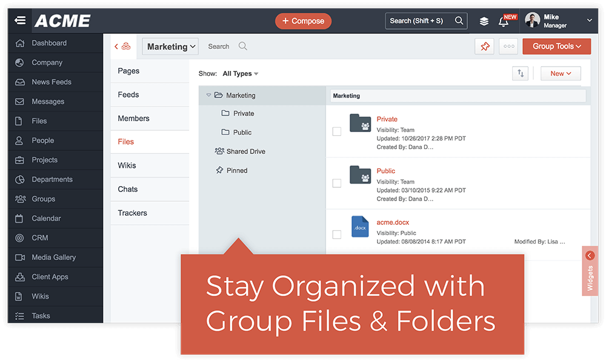Screen dimensions: 606x363
Task: Click the Search (Shift + S) field
Action: tap(418, 20)
